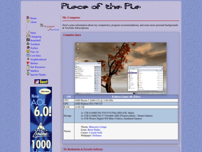
Task: Open the About page link
Action: tap(33, 22)
